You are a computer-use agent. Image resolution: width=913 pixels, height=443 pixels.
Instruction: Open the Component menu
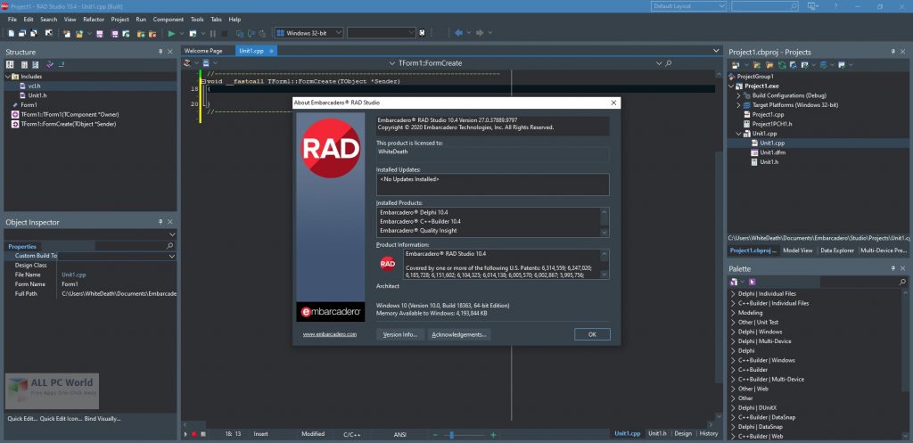pos(169,20)
